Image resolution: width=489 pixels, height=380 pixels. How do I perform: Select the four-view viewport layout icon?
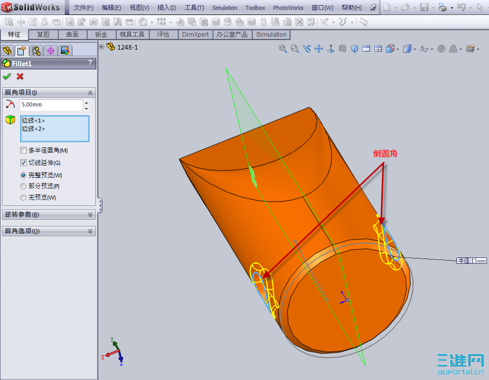coord(378,49)
